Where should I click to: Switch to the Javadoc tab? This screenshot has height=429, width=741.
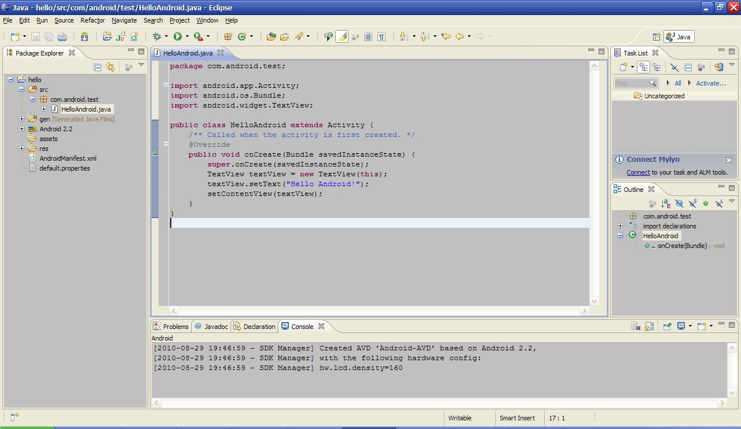point(211,327)
